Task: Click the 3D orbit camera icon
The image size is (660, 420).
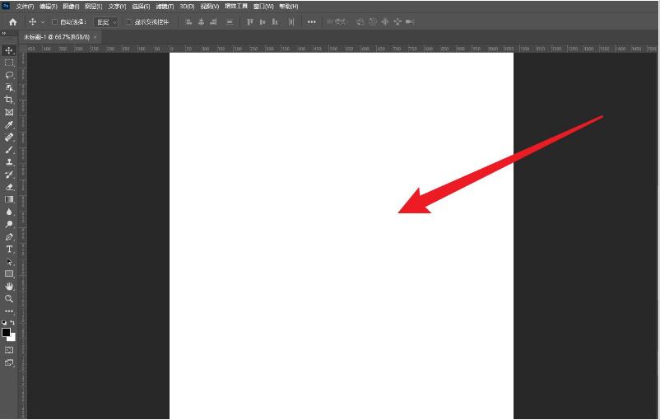Action: point(360,22)
